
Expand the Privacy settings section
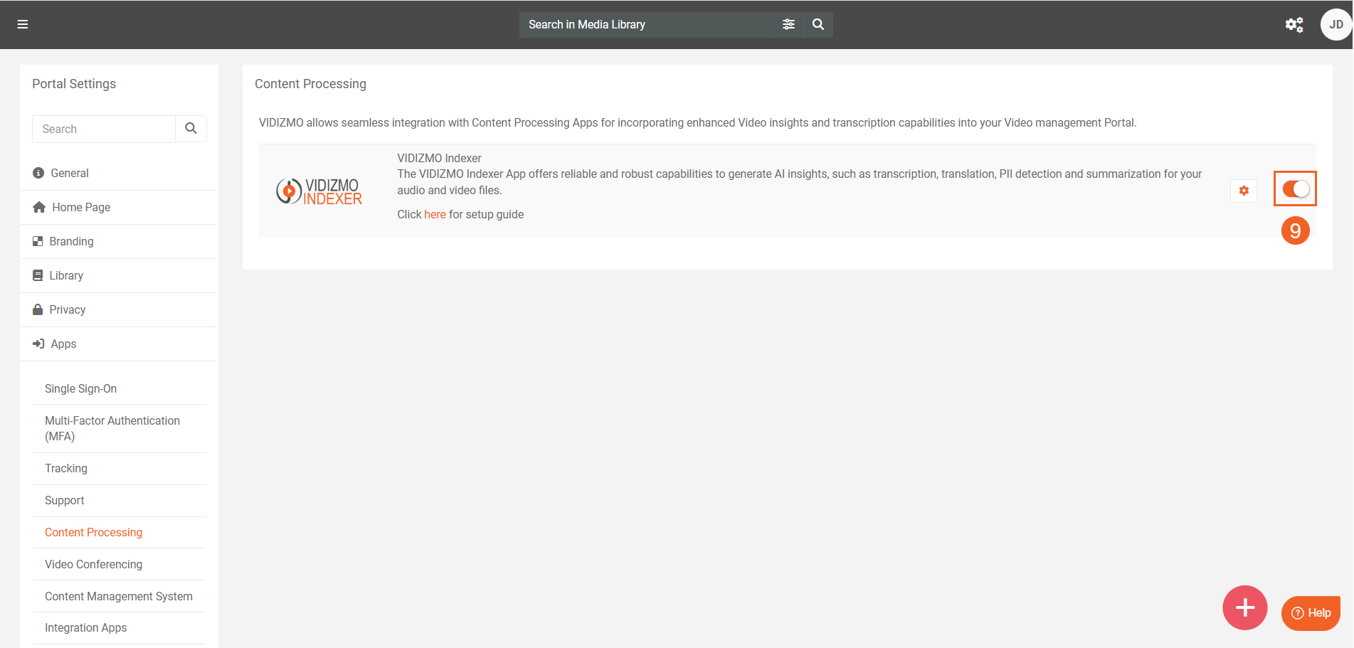[x=67, y=310]
